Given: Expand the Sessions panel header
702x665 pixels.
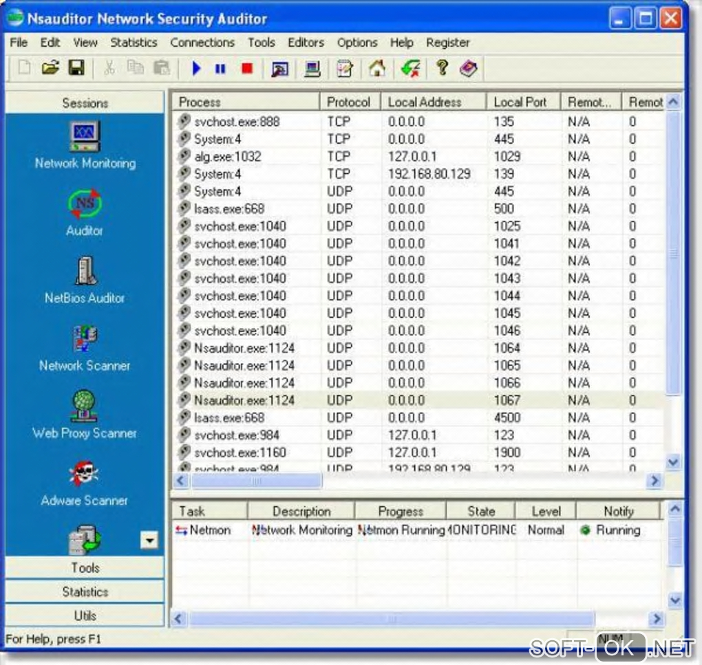Looking at the screenshot, I should (85, 103).
